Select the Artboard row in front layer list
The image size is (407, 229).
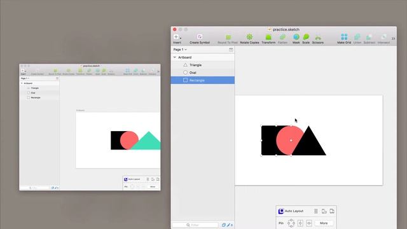(203, 57)
